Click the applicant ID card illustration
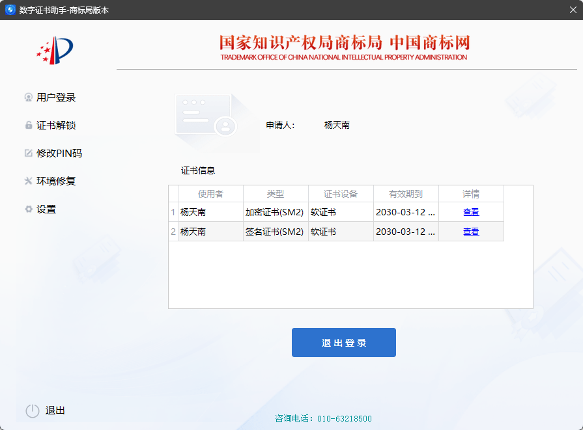 [206, 116]
